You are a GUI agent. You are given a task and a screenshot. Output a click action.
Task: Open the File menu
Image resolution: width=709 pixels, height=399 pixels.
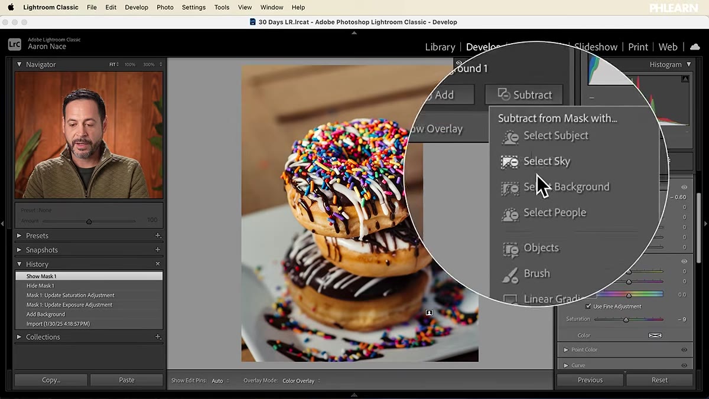point(92,7)
